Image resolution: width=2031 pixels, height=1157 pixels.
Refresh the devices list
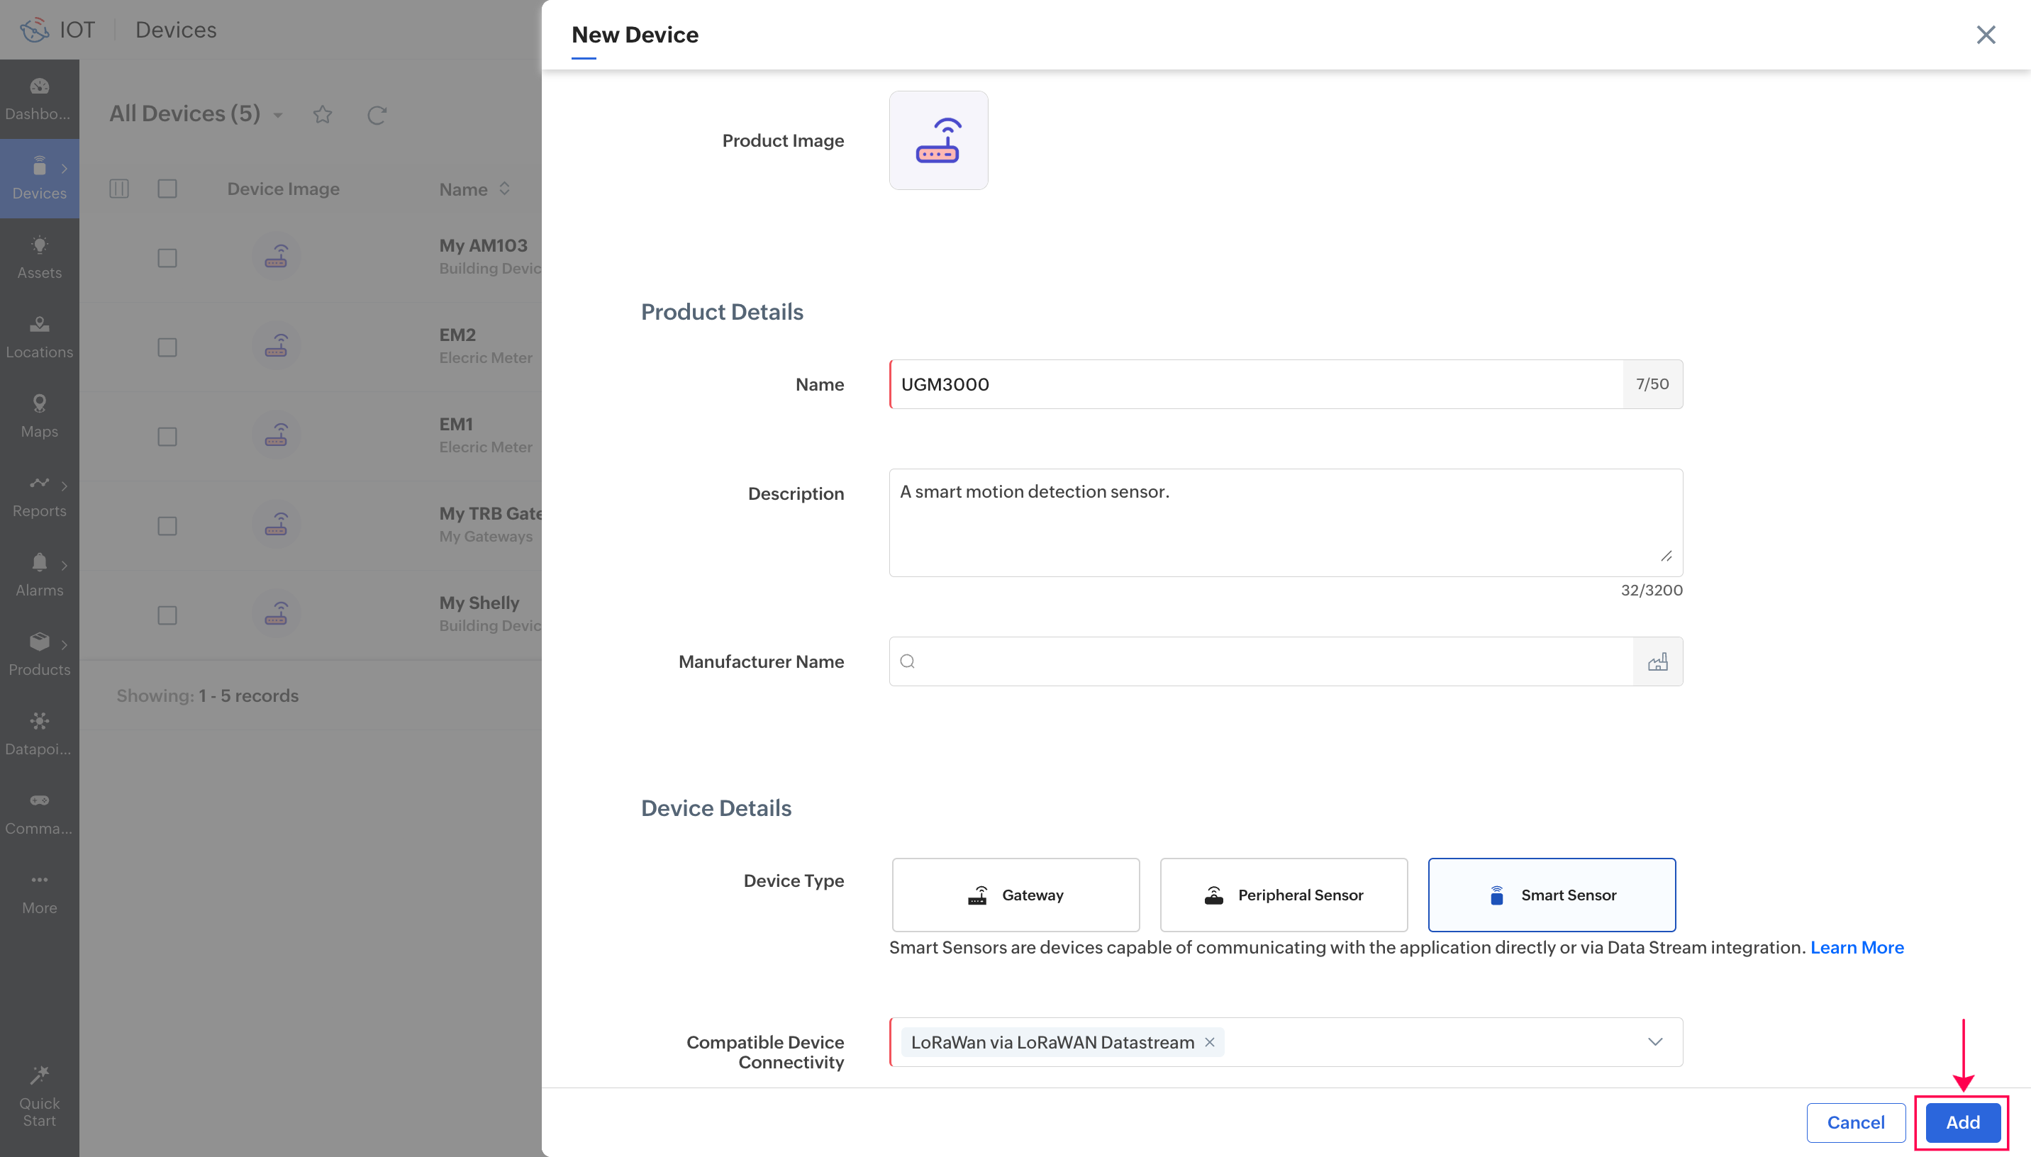(x=377, y=116)
